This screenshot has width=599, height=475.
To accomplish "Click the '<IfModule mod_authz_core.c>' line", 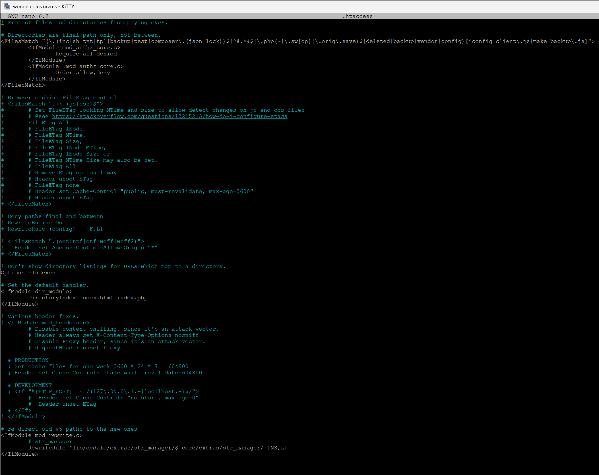I will pos(74,47).
